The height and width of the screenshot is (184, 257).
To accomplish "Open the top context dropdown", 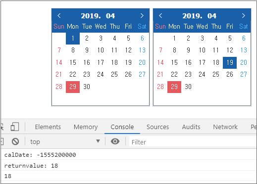I will click(65, 141).
